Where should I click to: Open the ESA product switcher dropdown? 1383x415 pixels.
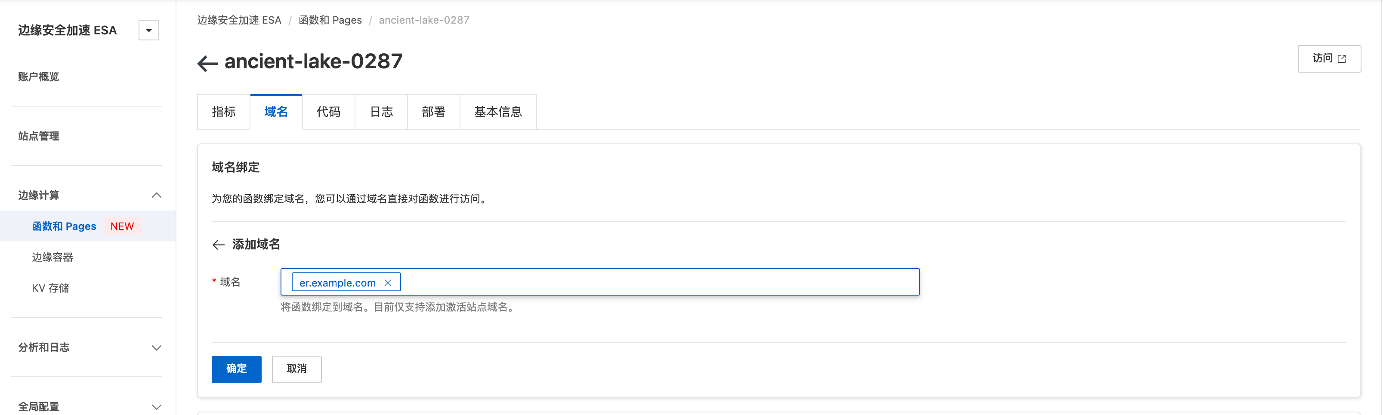tap(149, 31)
